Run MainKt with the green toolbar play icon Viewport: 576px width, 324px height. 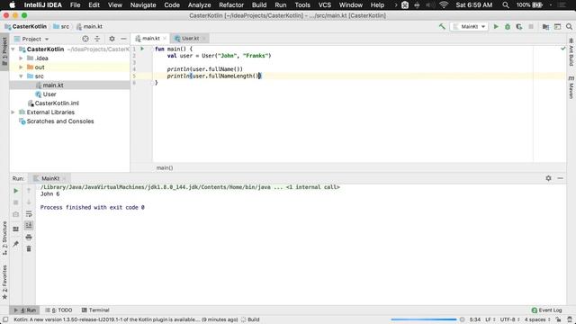point(496,26)
